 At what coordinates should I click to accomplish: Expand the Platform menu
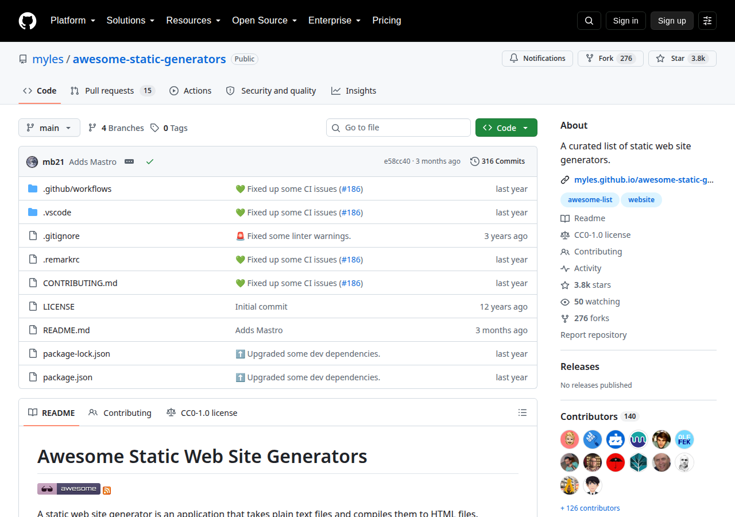pyautogui.click(x=73, y=21)
